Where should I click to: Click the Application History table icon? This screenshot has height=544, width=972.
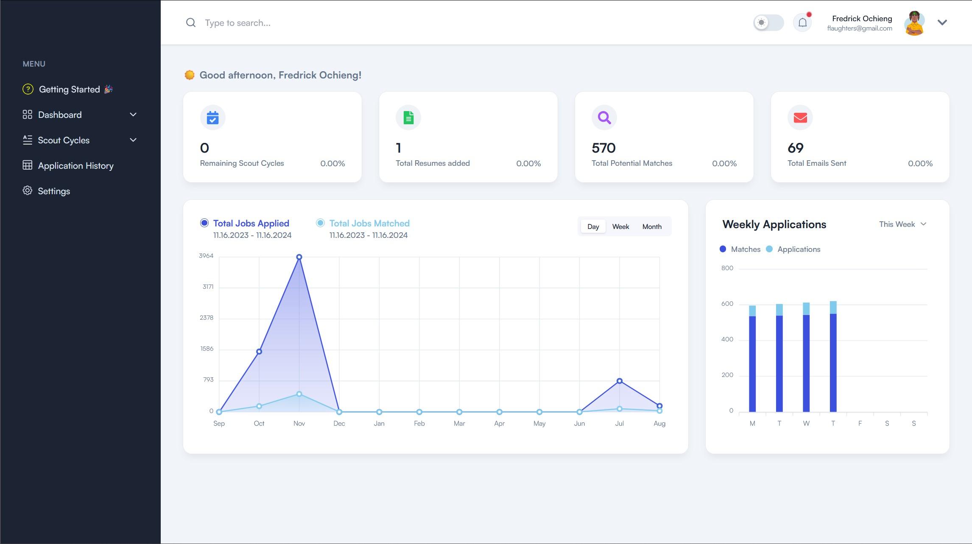click(28, 165)
